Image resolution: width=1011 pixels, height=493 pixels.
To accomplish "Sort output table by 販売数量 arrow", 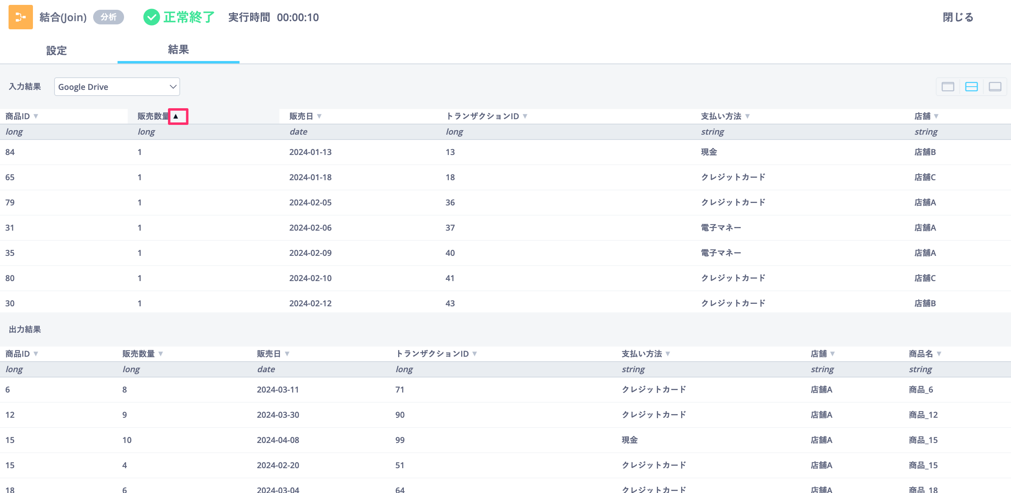I will coord(161,354).
